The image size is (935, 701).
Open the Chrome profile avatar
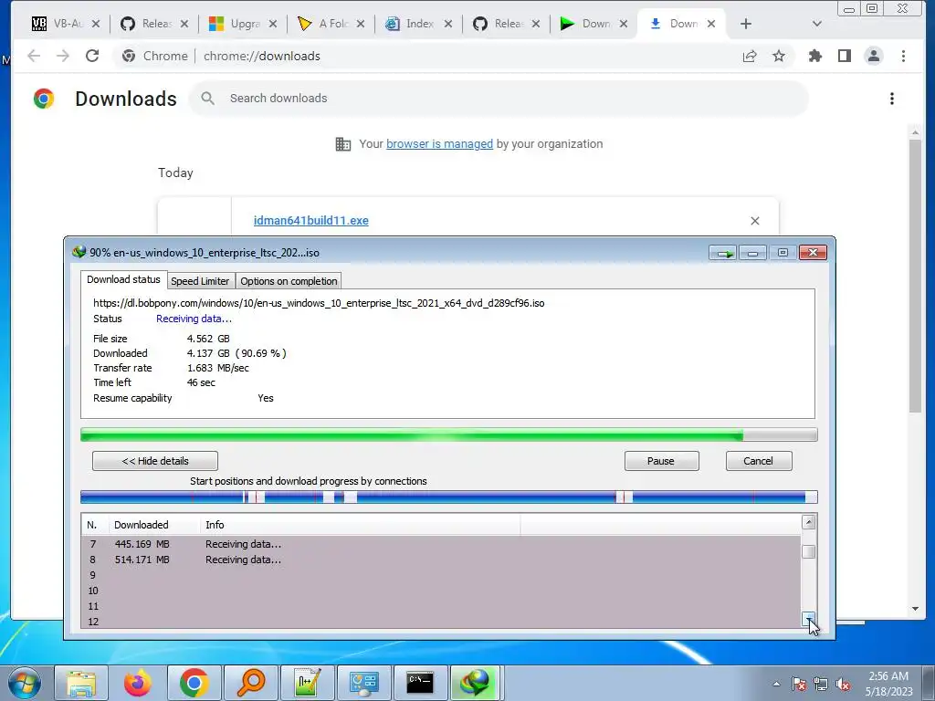click(874, 56)
